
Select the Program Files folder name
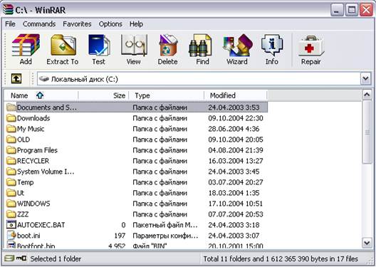pos(38,150)
